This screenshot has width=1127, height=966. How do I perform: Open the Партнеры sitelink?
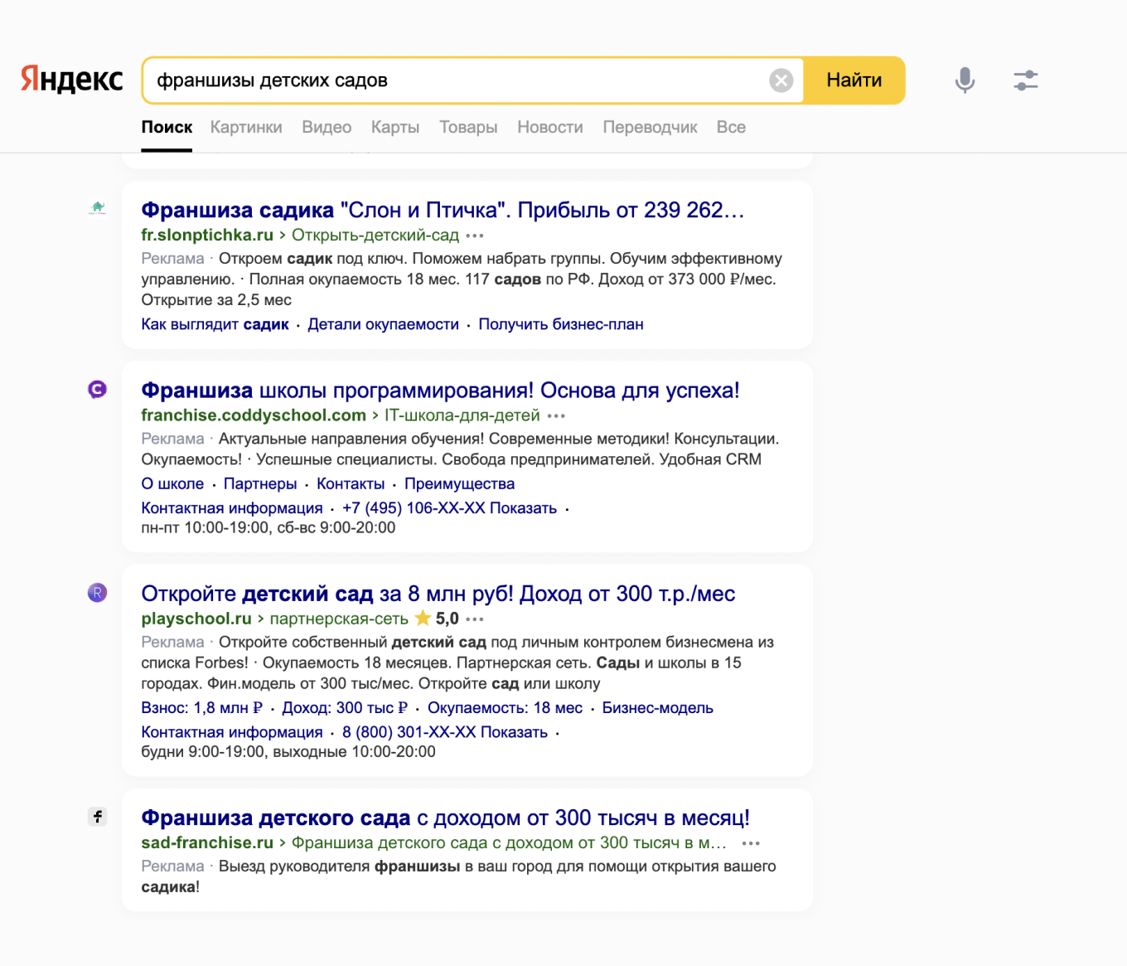[x=260, y=483]
